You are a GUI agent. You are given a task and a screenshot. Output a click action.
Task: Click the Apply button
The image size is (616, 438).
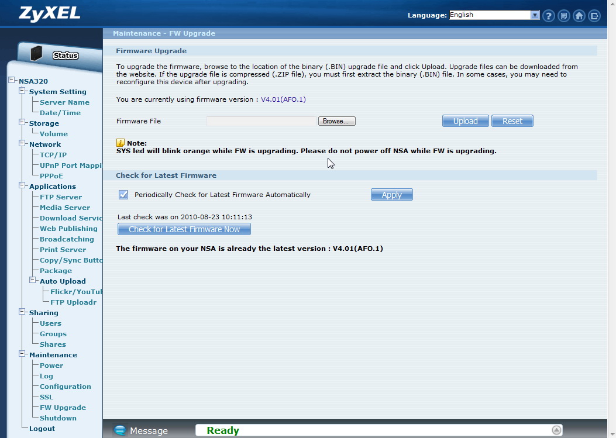tap(392, 195)
